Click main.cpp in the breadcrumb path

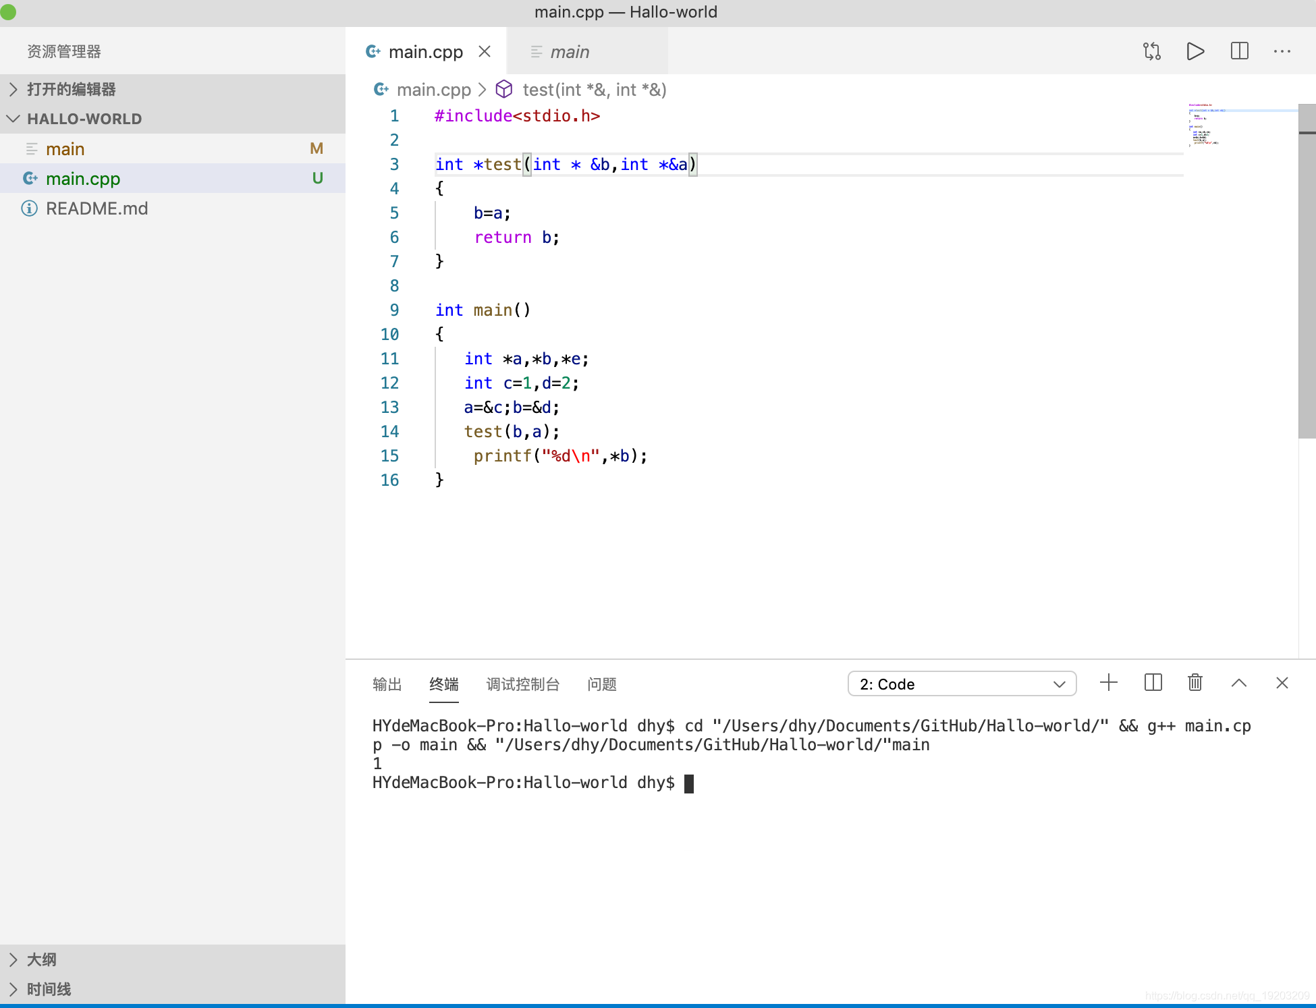point(434,89)
